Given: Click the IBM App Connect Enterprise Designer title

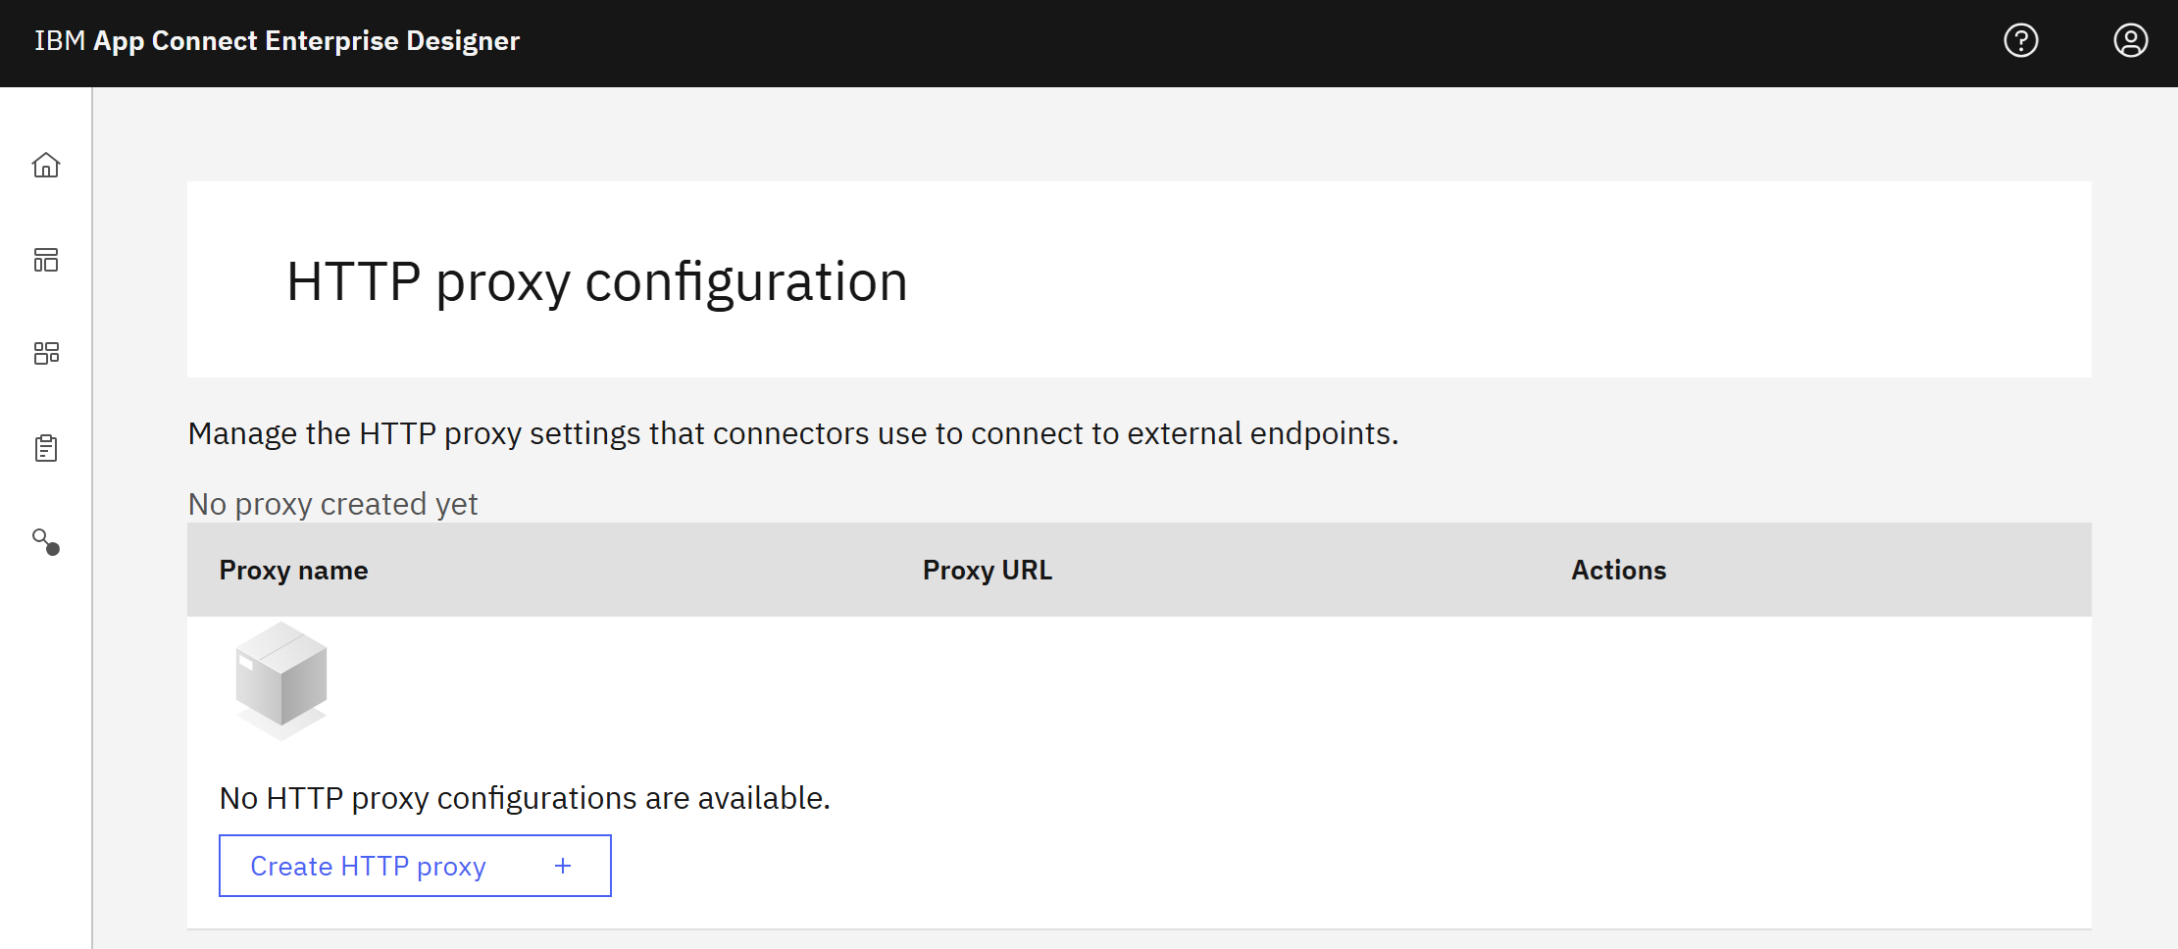Looking at the screenshot, I should (278, 41).
